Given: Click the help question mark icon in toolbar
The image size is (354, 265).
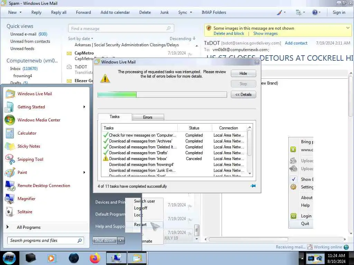Looking at the screenshot, I should (x=315, y=12).
